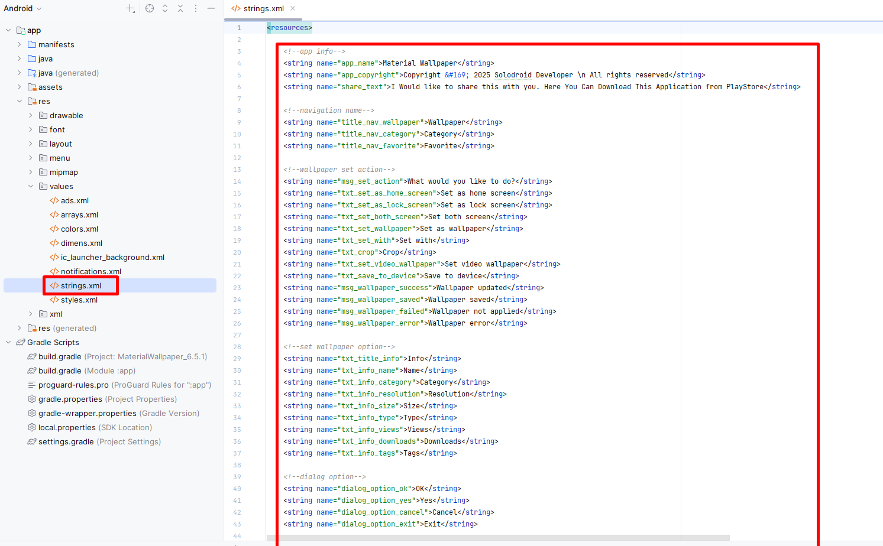Screen dimensions: 883x546
Task: Open the project panel options kebab menu
Action: pyautogui.click(x=196, y=8)
